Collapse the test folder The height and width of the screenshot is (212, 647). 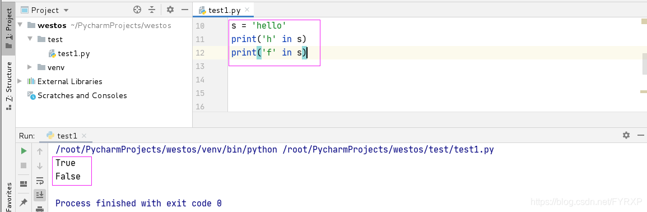coord(30,39)
